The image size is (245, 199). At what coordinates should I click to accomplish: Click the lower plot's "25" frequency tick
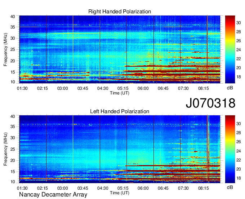point(13,149)
